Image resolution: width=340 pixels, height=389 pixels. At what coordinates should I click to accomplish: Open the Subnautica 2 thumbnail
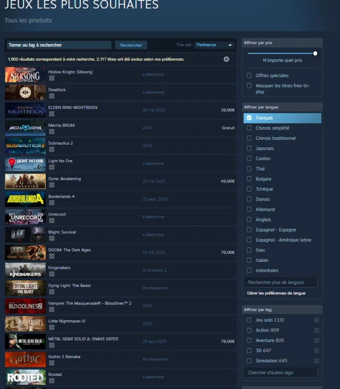[x=25, y=146]
